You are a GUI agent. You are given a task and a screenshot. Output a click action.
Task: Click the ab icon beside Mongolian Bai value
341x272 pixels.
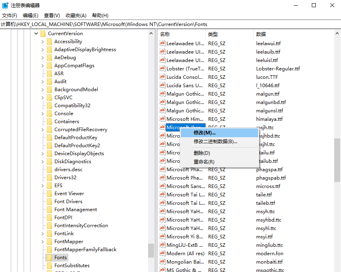[162, 262]
